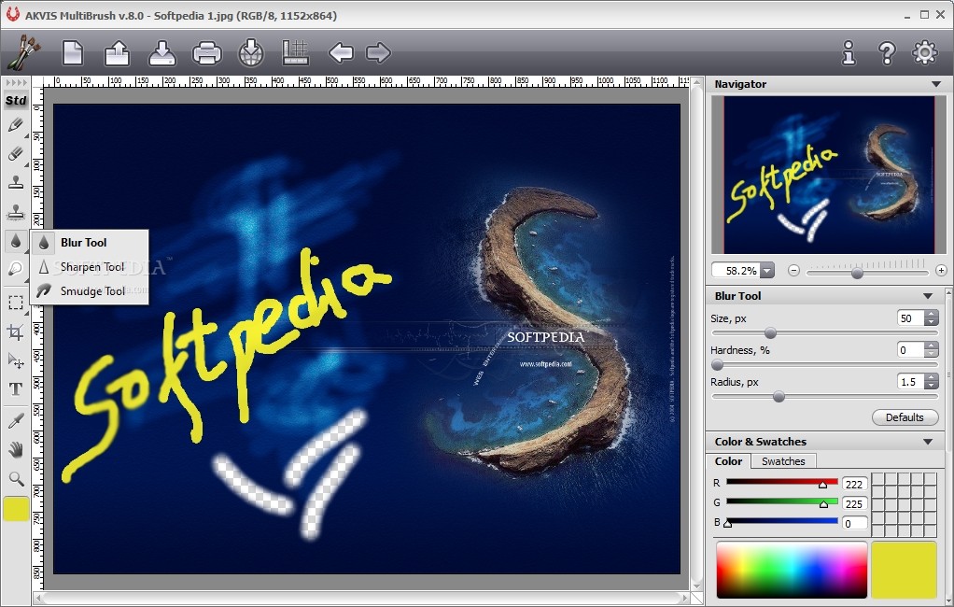Click the Save image download icon
The width and height of the screenshot is (954, 607).
(x=161, y=52)
